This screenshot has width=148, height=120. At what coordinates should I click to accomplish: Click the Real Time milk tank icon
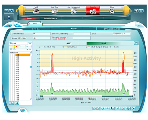(x=55, y=12)
